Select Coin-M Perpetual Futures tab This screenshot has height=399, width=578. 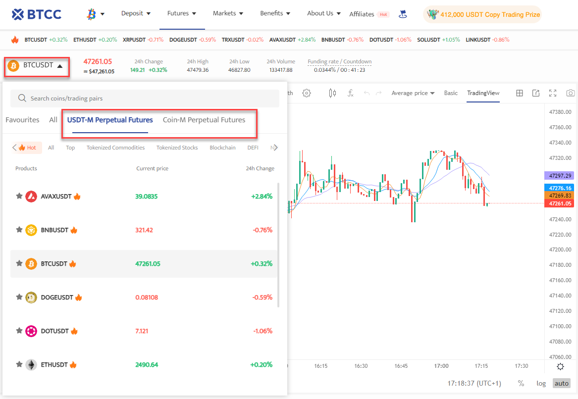(x=204, y=120)
